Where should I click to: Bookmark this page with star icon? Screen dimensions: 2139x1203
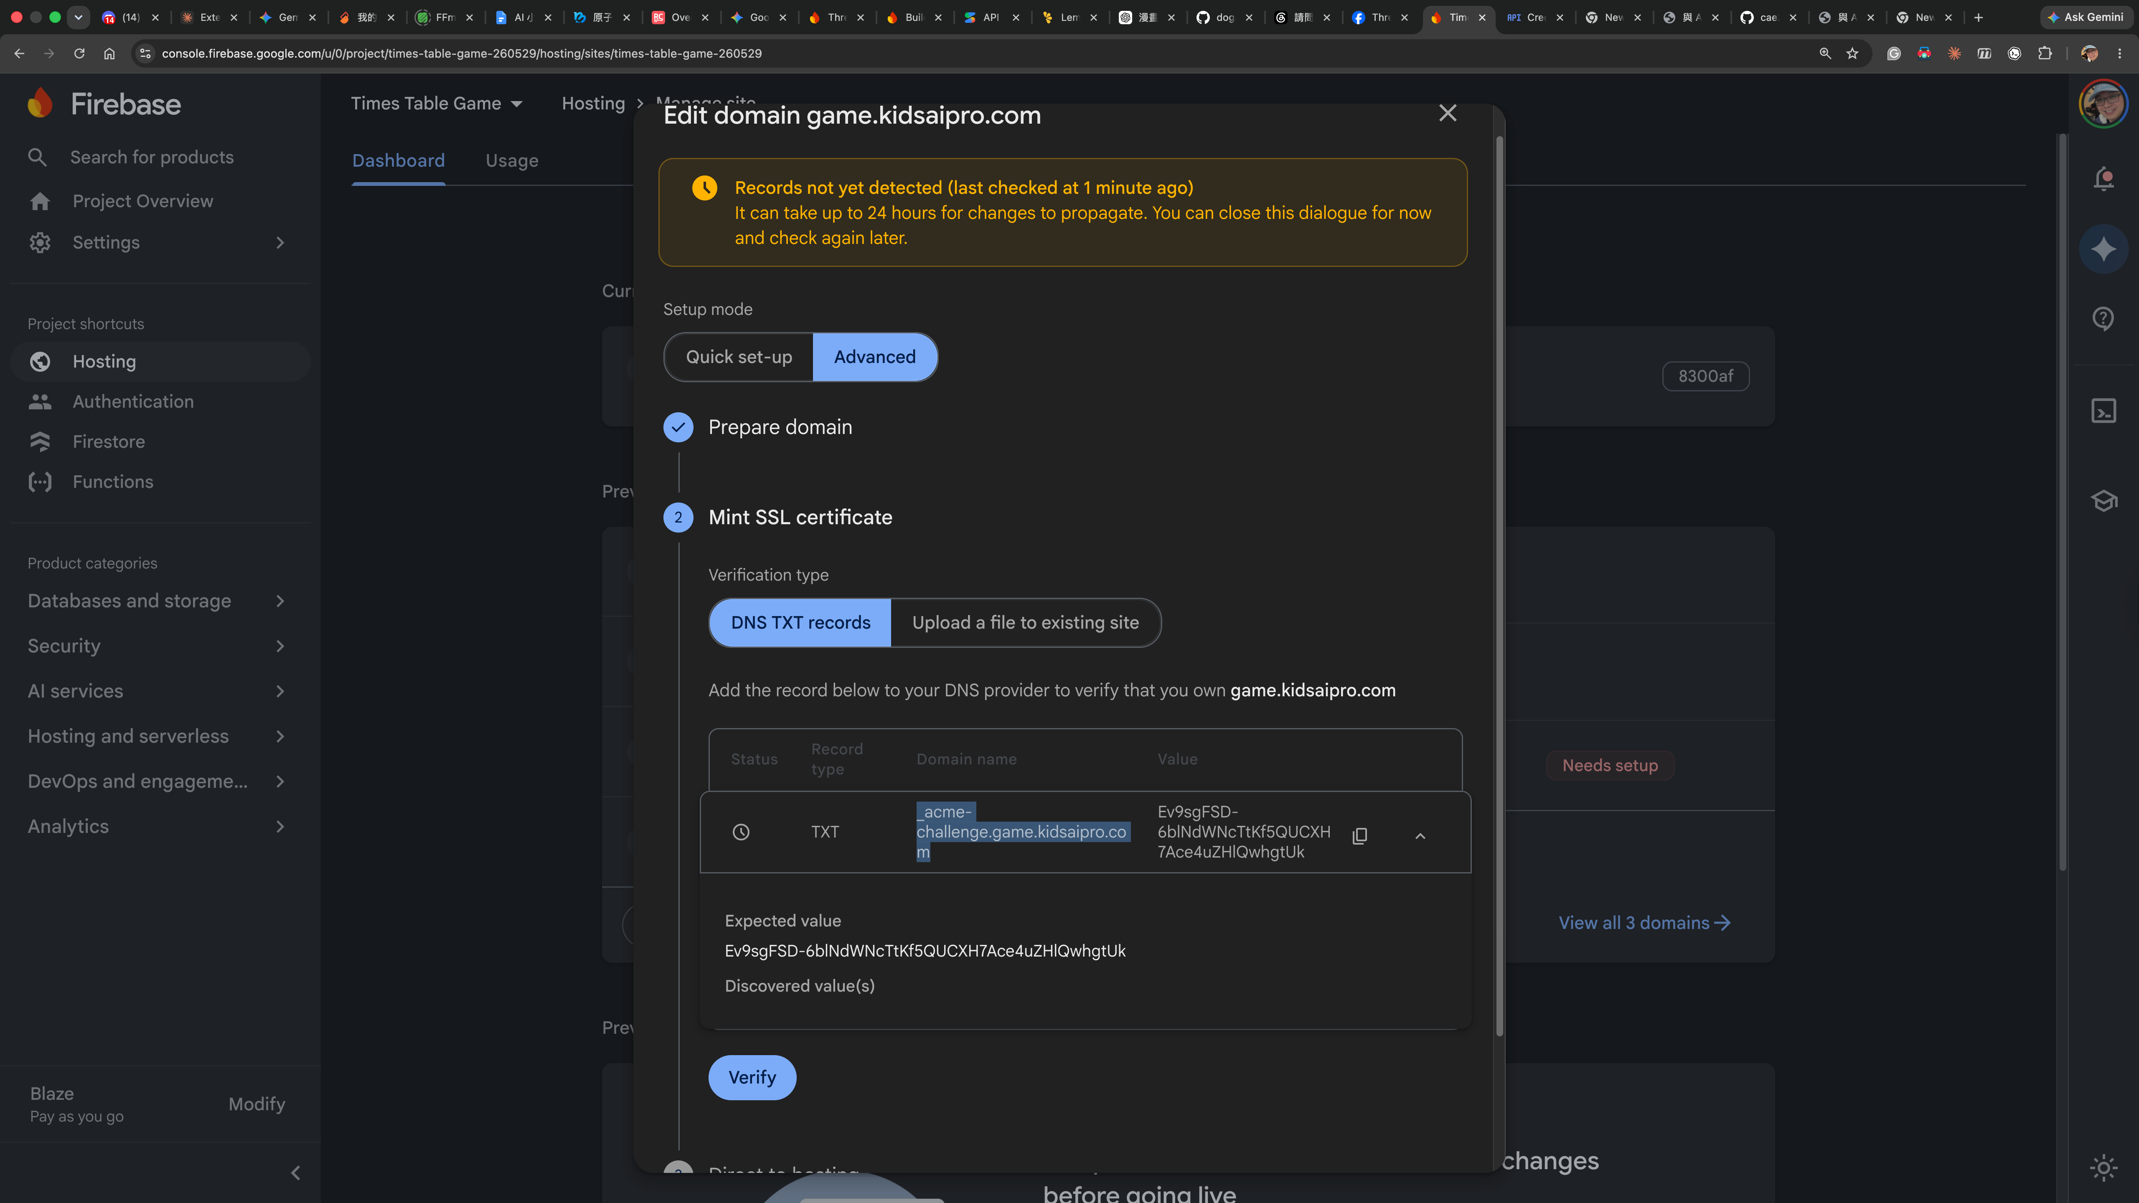coord(1852,53)
